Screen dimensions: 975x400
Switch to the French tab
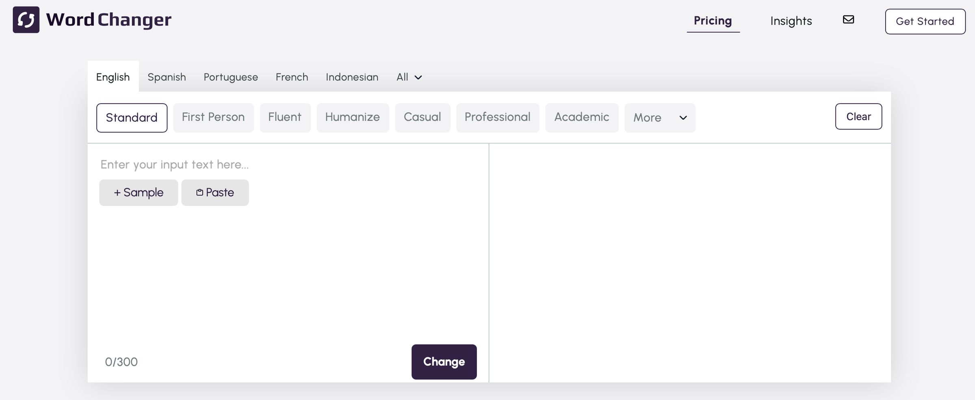[x=292, y=77]
